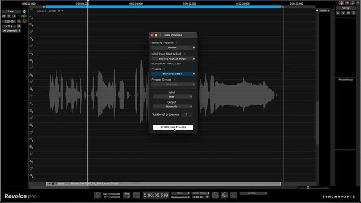Screen dimensions: 361x203
Task: Click the master volume 0.00 dB field
Action: (198, 197)
